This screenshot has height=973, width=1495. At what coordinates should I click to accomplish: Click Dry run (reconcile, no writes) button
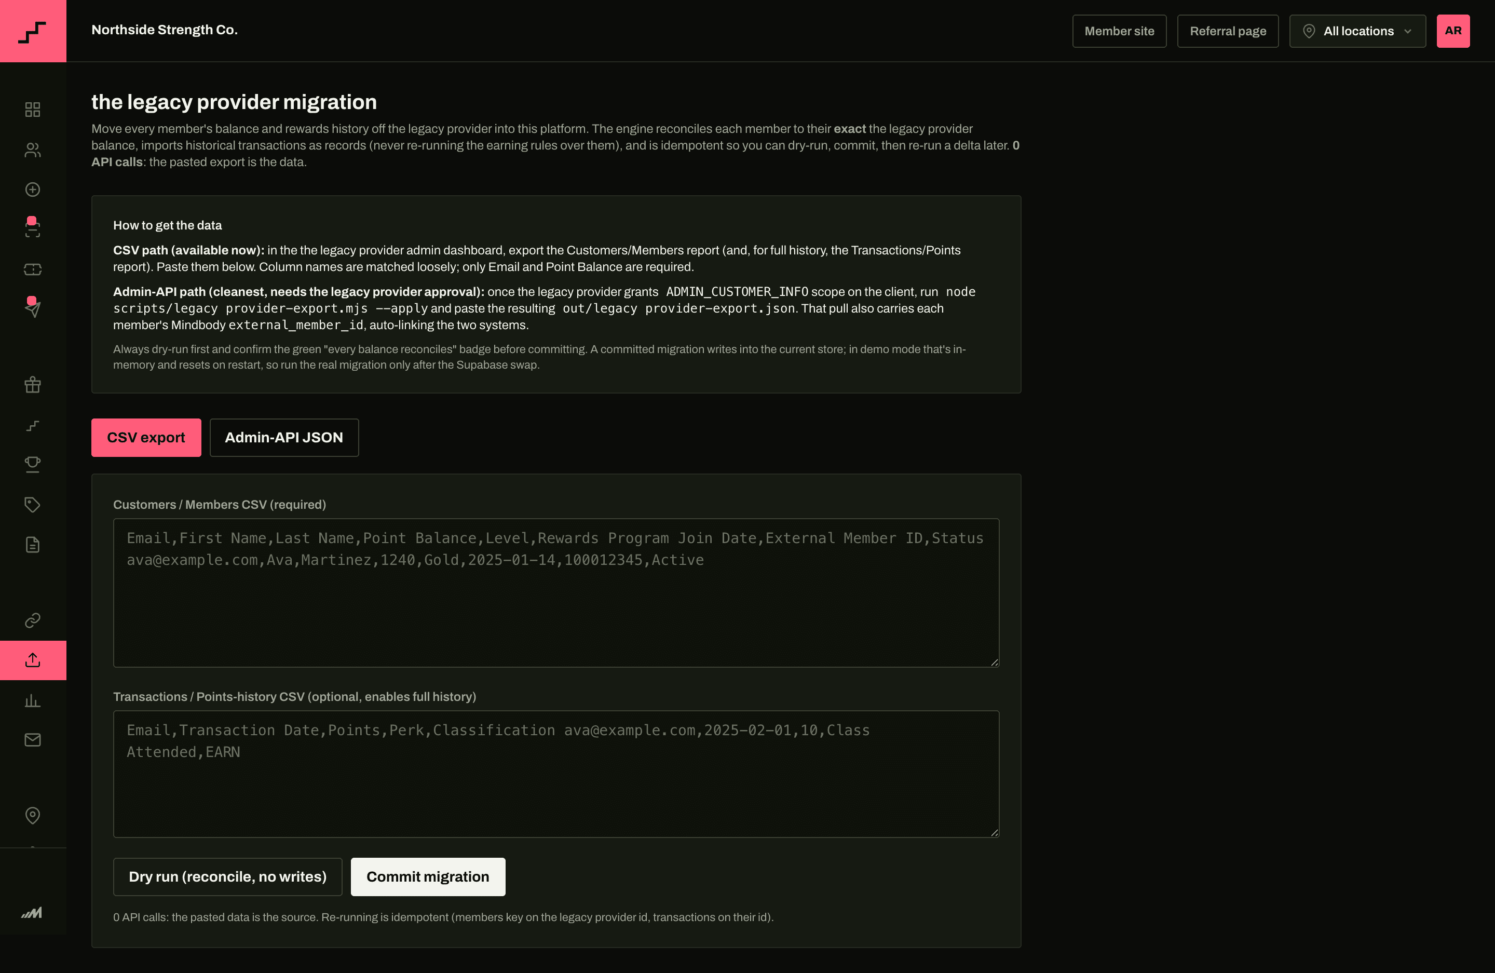227,876
